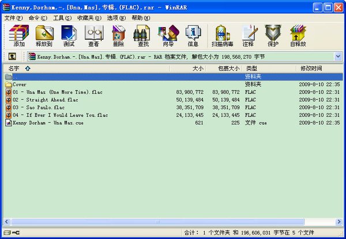Select '01 - Una Mas (One More Time).flac'

click(x=58, y=92)
